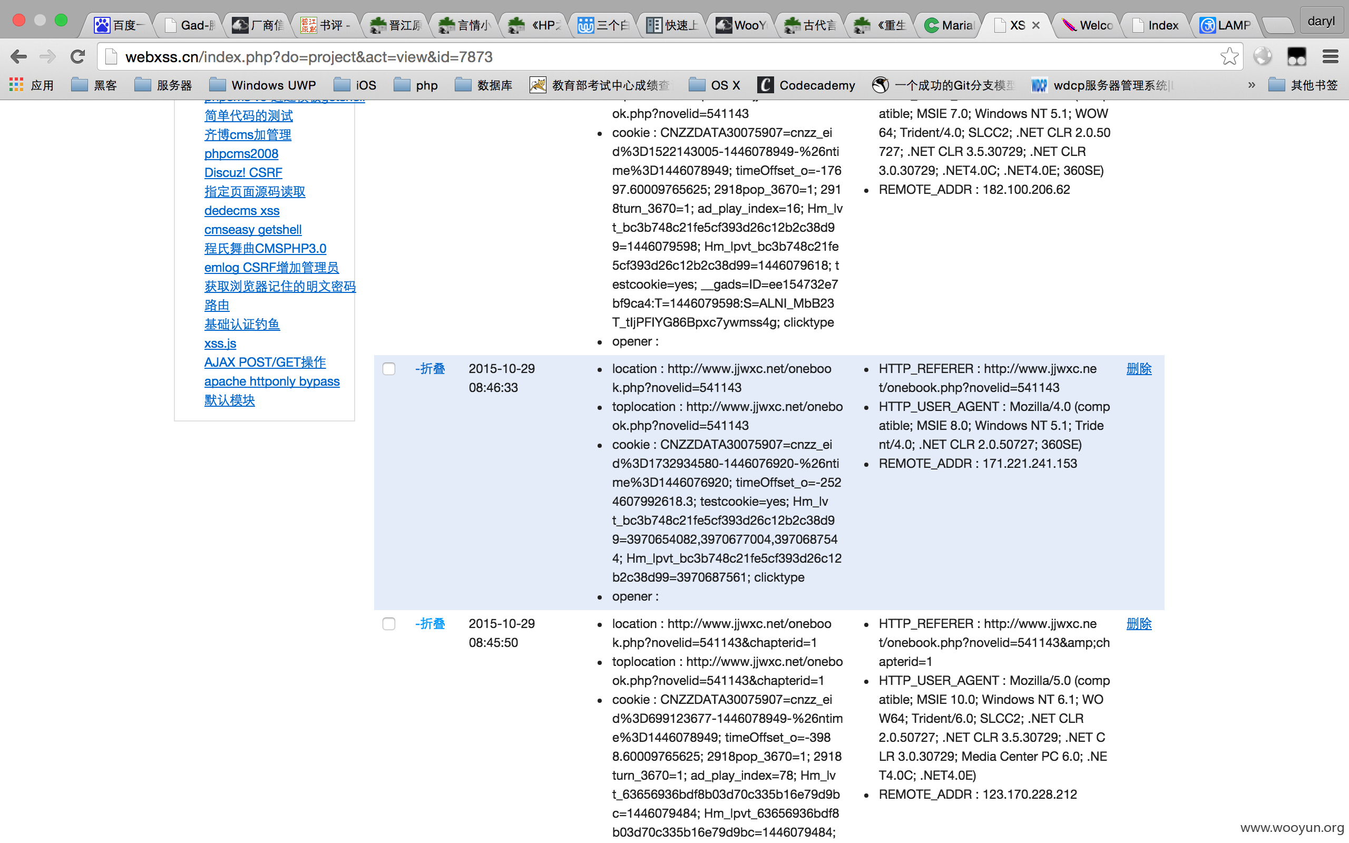Delete the 08:45:50 record via 删除
The height and width of the screenshot is (843, 1349).
click(1139, 623)
